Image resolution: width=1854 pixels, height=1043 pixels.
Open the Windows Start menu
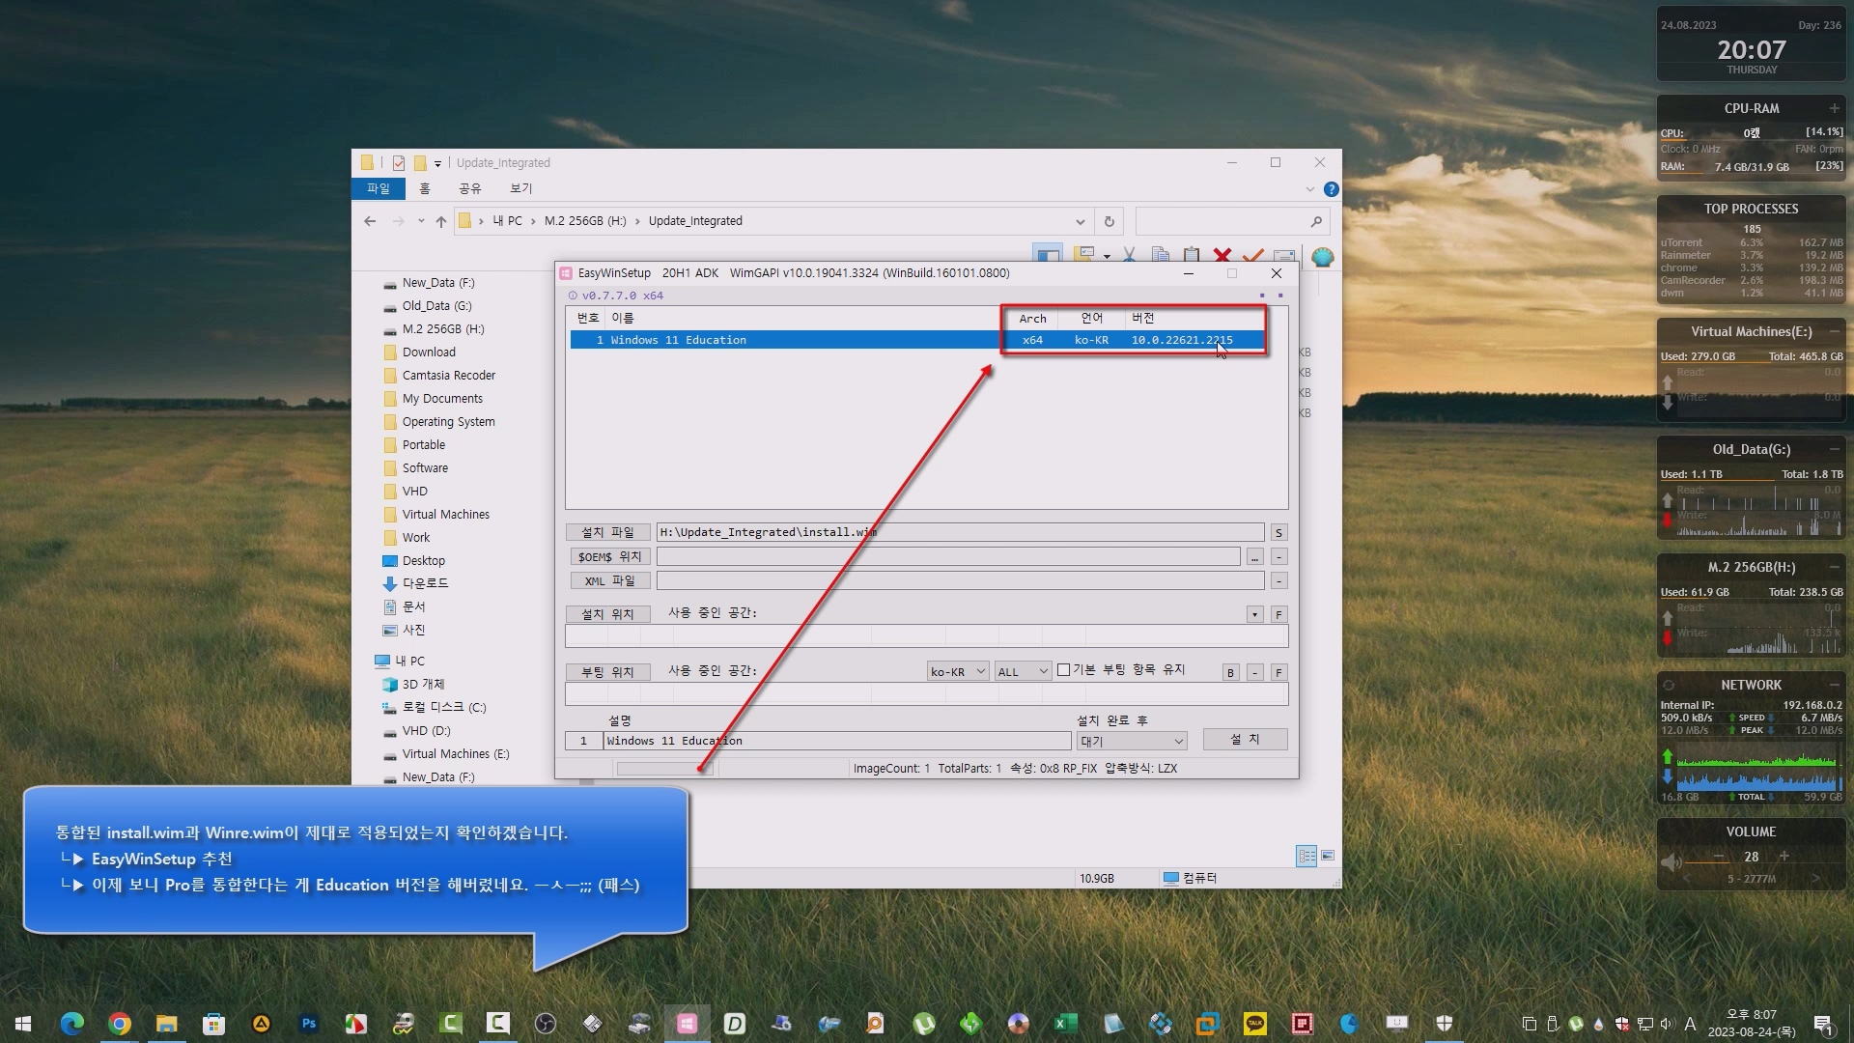pyautogui.click(x=23, y=1024)
